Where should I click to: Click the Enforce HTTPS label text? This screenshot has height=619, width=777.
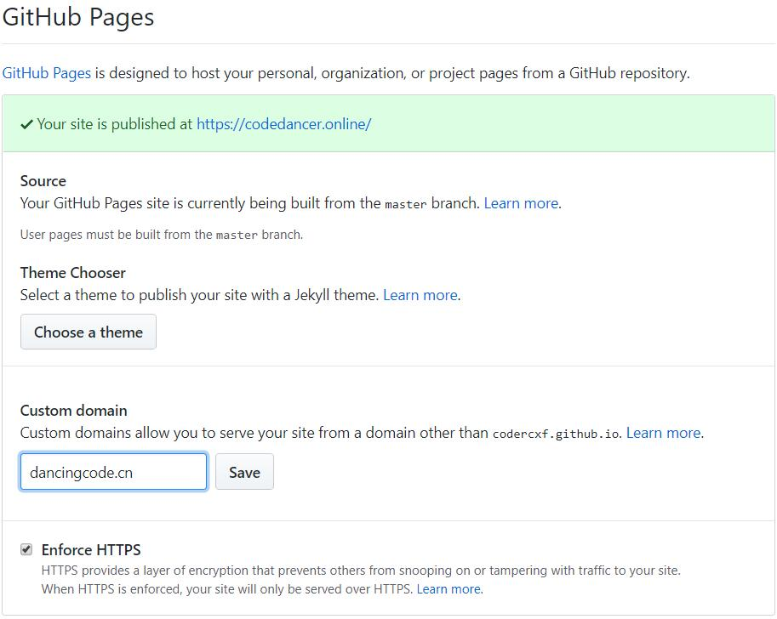pos(91,549)
